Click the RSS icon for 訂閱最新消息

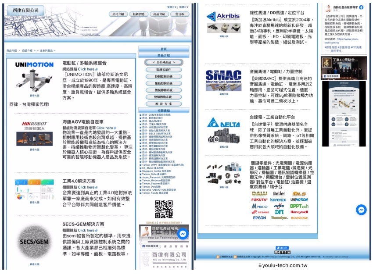pyautogui.click(x=218, y=257)
